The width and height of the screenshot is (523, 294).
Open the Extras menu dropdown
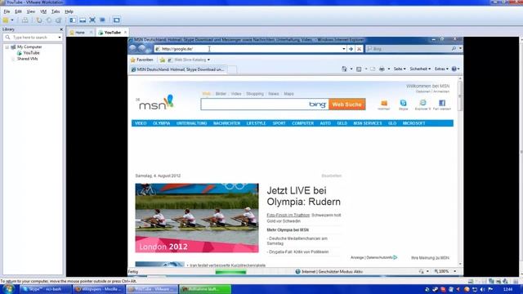(441, 69)
